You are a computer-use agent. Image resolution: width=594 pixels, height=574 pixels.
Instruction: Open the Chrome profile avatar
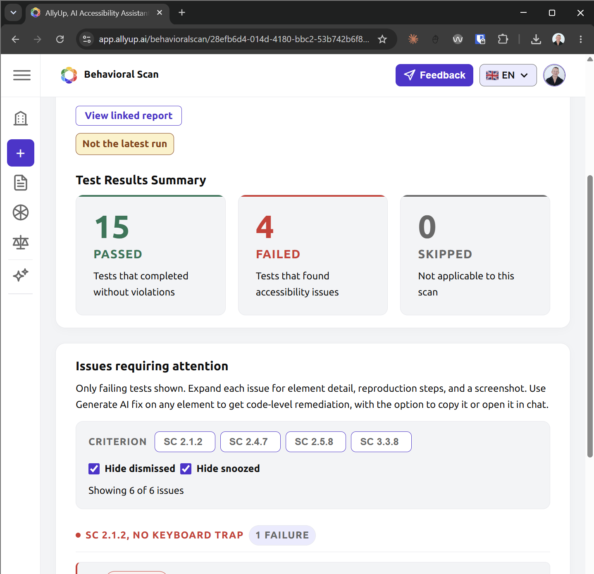[558, 39]
